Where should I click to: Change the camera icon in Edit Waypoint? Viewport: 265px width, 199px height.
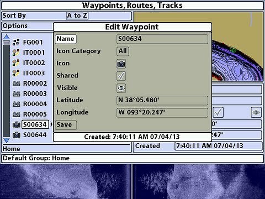click(x=121, y=64)
